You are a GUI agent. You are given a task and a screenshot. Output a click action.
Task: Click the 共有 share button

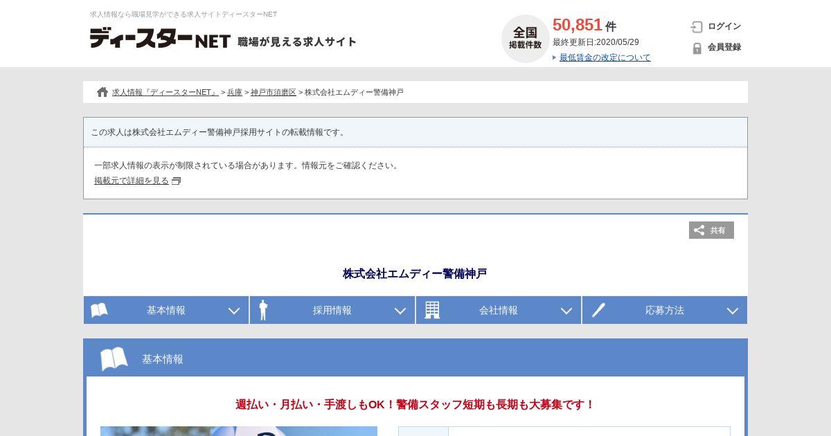coord(711,230)
